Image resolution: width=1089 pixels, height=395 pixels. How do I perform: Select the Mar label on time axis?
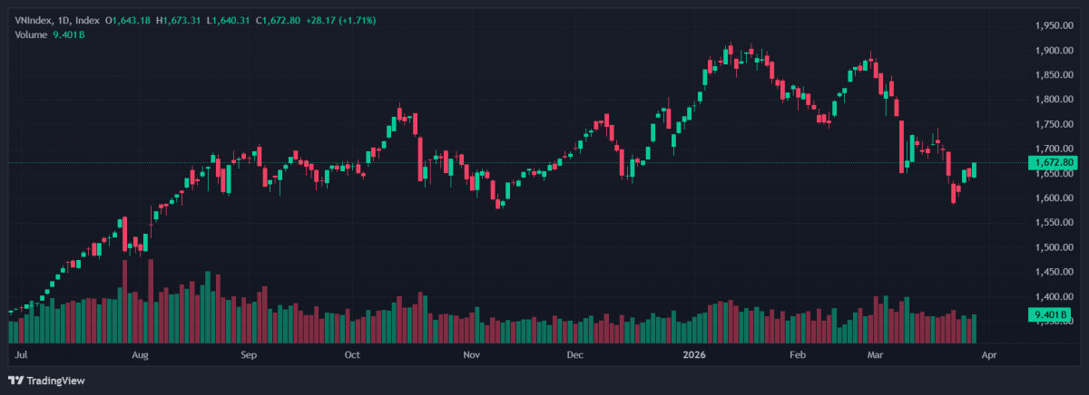[874, 356]
